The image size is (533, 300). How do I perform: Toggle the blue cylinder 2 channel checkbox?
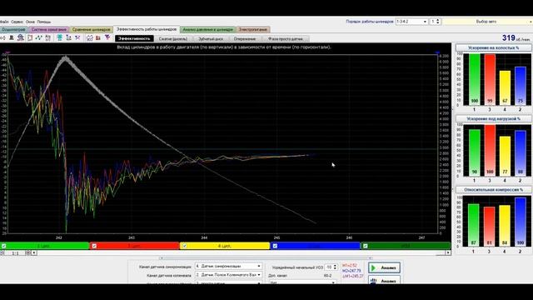coord(275,246)
